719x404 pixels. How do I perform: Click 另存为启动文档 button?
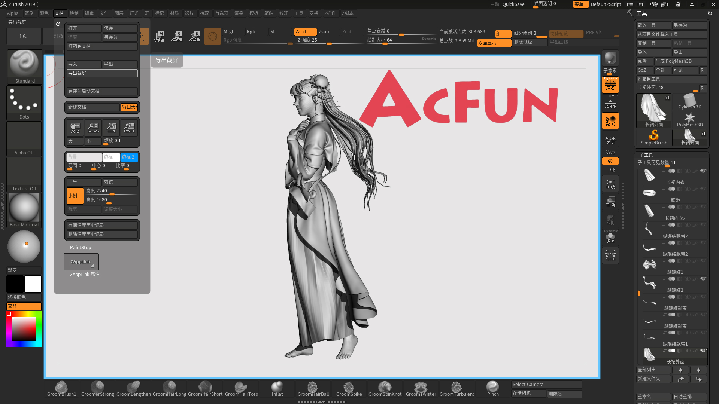pos(102,91)
